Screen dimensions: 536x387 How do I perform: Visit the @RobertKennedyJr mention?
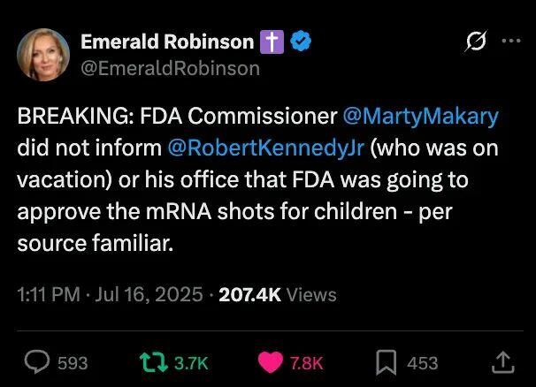[x=266, y=148]
